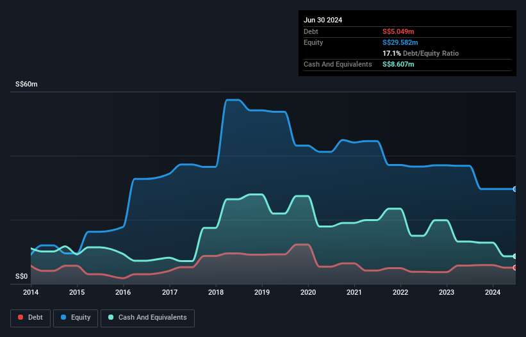Click the S$5.049m debt value
This screenshot has width=526, height=337.
tap(399, 31)
